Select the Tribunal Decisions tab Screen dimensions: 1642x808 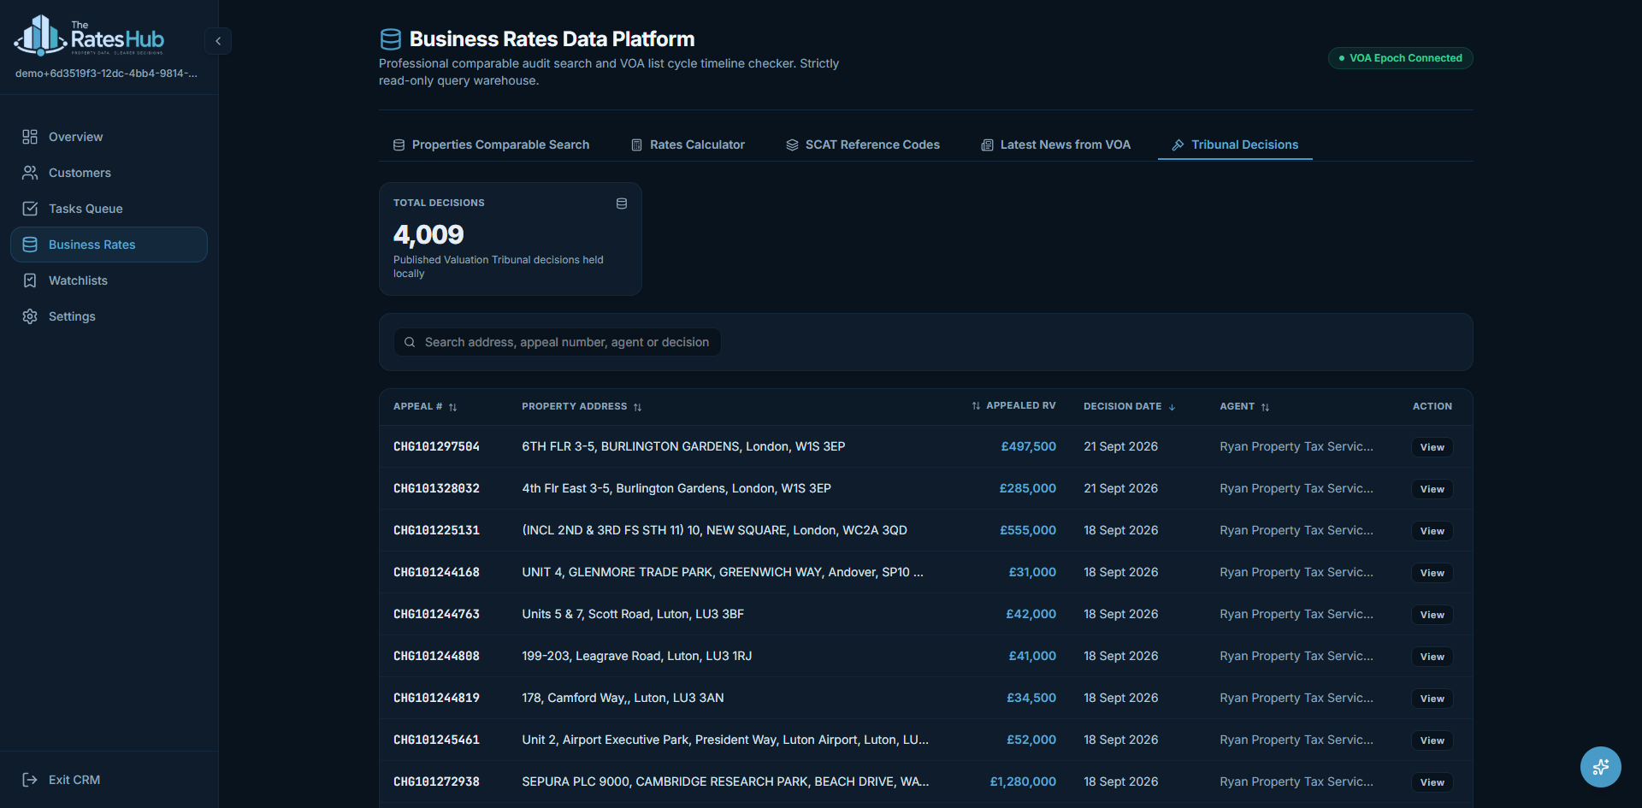pos(1235,144)
